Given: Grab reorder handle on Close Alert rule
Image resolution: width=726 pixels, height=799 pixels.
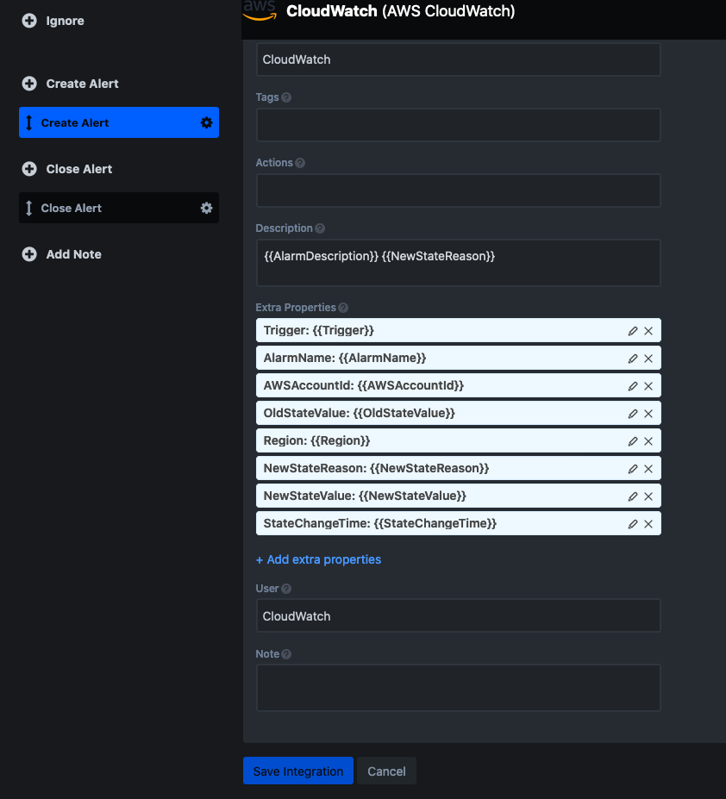Looking at the screenshot, I should 29,208.
